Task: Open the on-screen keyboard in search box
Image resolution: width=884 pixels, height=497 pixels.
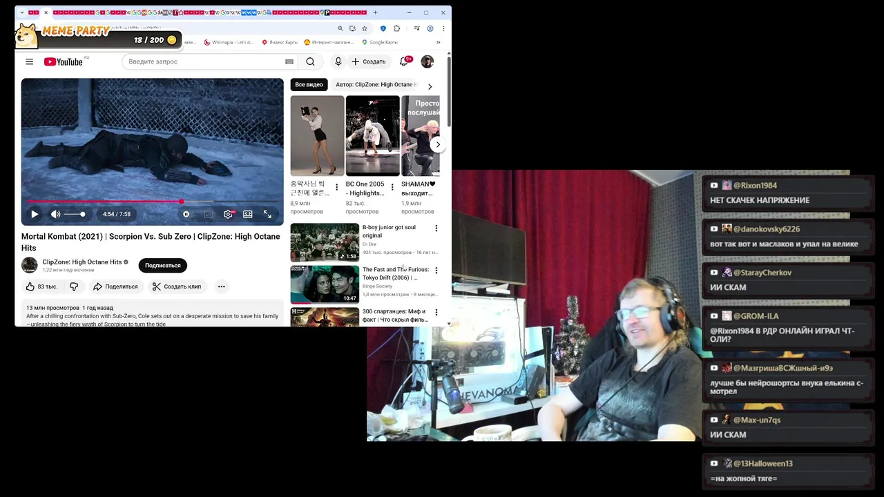Action: (x=289, y=61)
